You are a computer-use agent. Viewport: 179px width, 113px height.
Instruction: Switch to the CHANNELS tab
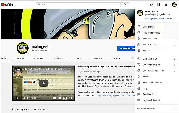[x=98, y=58]
